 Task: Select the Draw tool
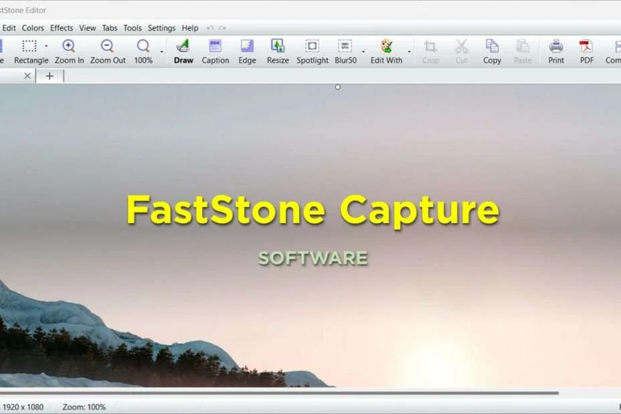click(x=183, y=50)
